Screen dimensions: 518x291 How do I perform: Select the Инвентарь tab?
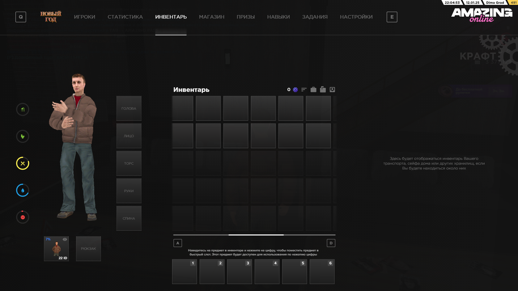click(171, 17)
